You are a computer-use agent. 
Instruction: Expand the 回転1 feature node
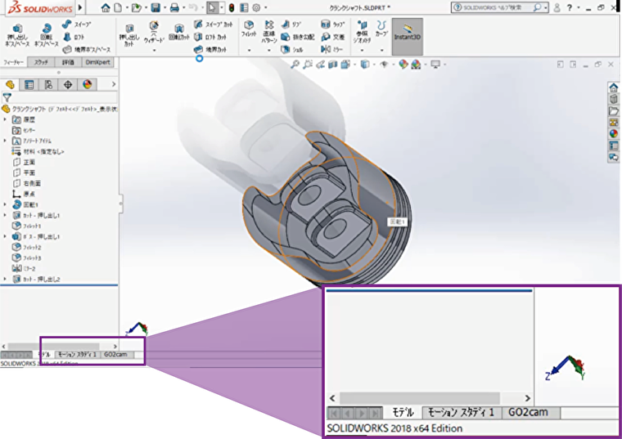pos(5,204)
